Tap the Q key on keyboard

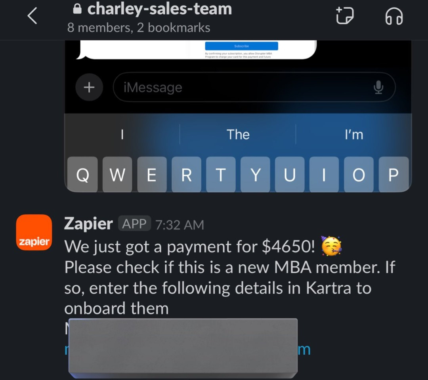click(82, 174)
